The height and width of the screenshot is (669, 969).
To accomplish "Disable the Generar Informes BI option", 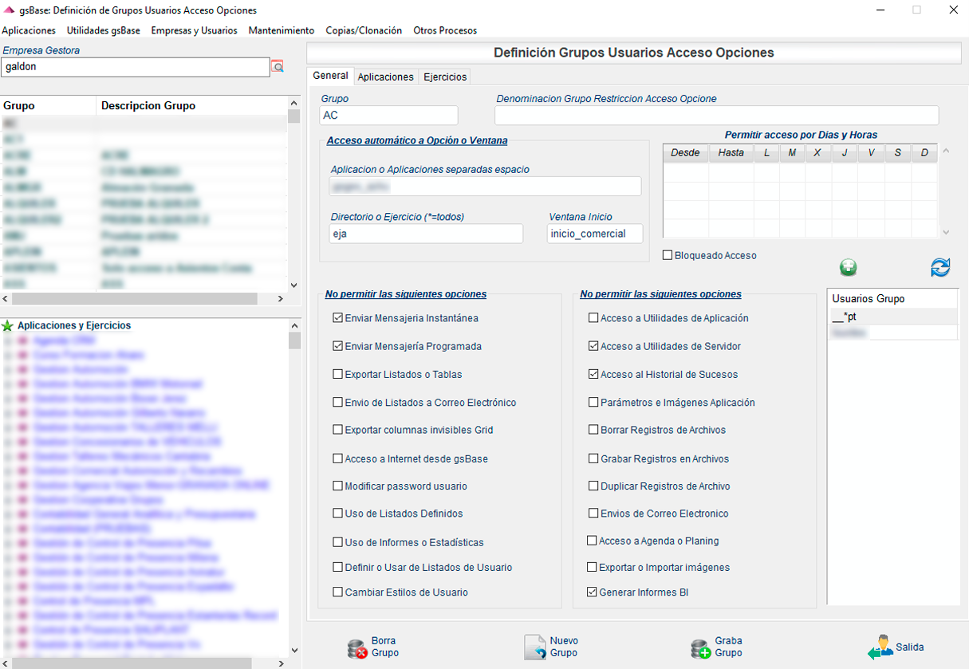I will 592,592.
